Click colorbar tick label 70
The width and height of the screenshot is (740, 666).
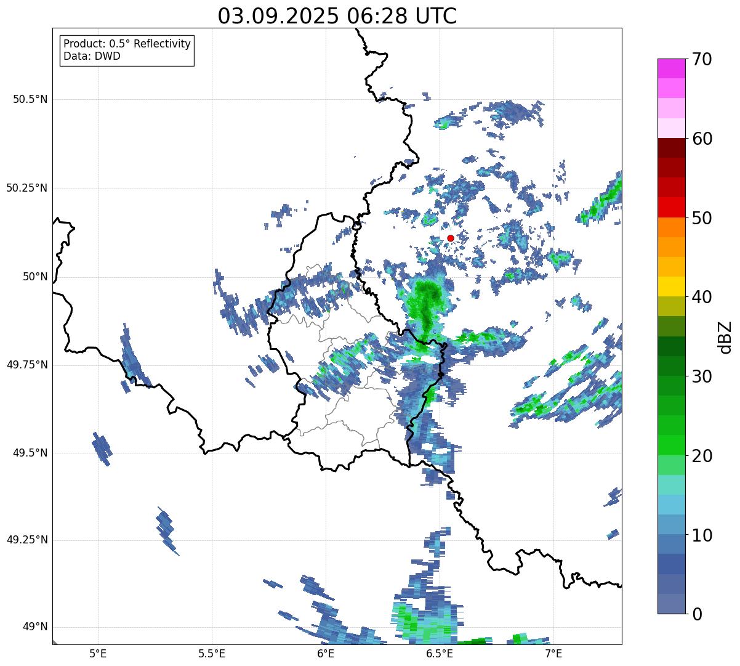pos(702,59)
